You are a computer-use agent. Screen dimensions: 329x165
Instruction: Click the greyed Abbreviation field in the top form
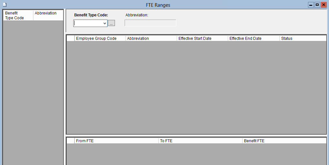150,23
